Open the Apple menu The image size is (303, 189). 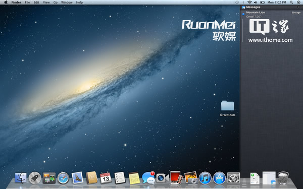pyautogui.click(x=6, y=3)
